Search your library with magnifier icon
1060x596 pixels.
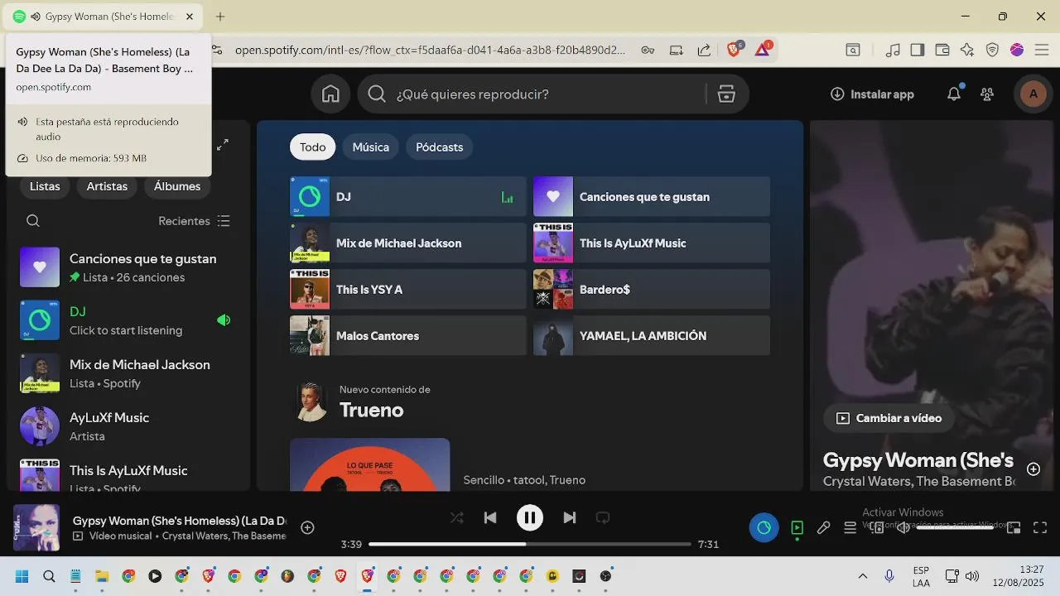33,221
